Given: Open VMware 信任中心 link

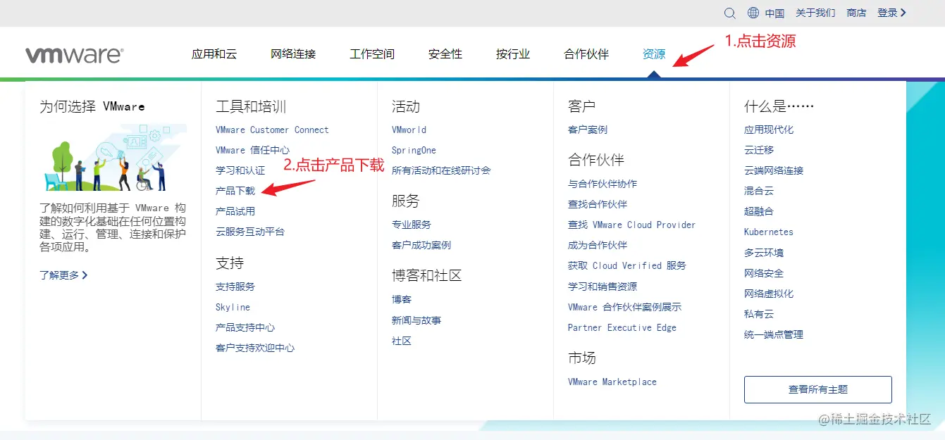Looking at the screenshot, I should coord(252,150).
